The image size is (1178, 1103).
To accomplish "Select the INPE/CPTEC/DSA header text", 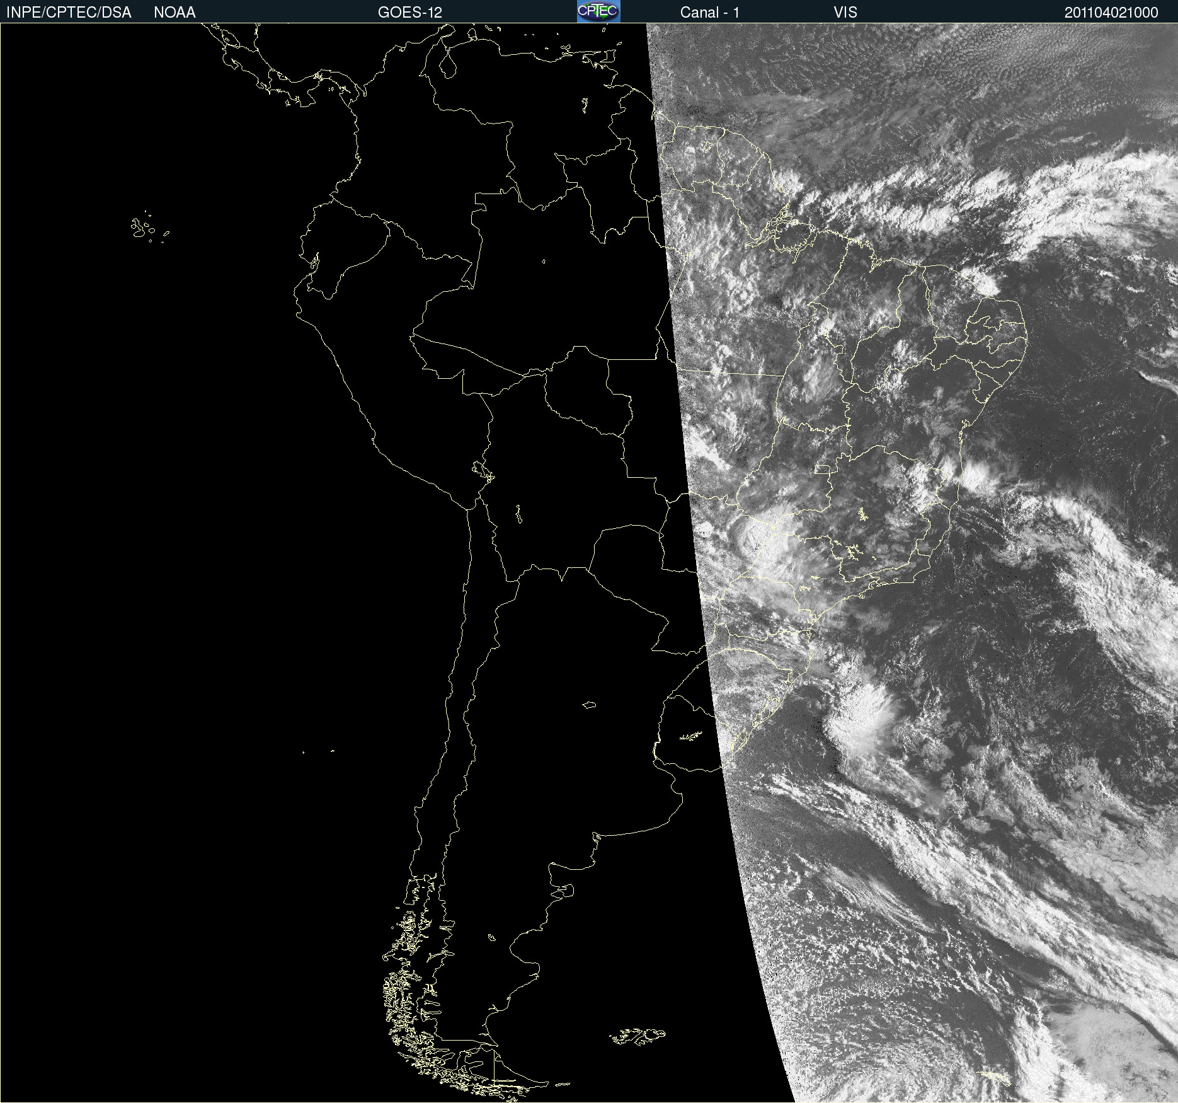I will coord(69,13).
